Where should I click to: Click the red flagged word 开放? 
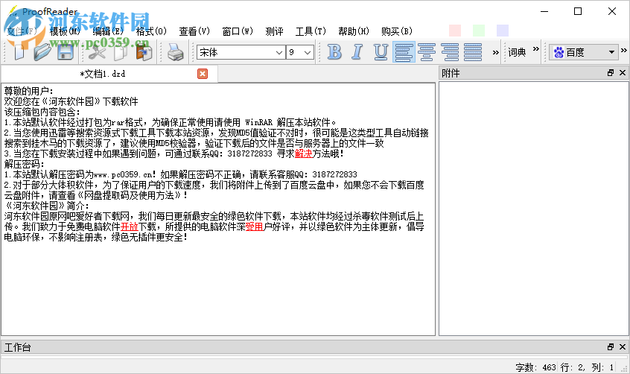(130, 226)
